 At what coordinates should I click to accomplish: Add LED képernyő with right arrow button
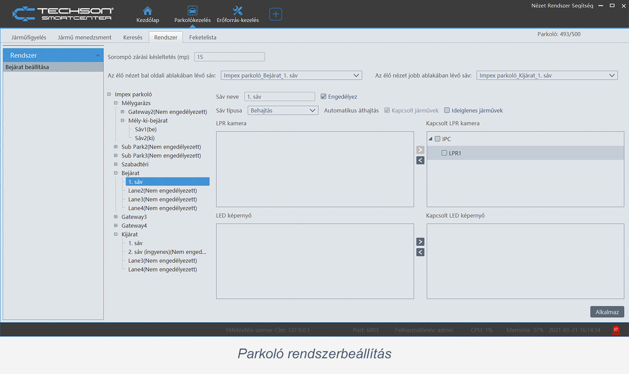(x=420, y=242)
